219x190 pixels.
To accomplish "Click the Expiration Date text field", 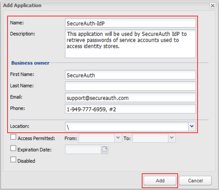I will [83, 149].
